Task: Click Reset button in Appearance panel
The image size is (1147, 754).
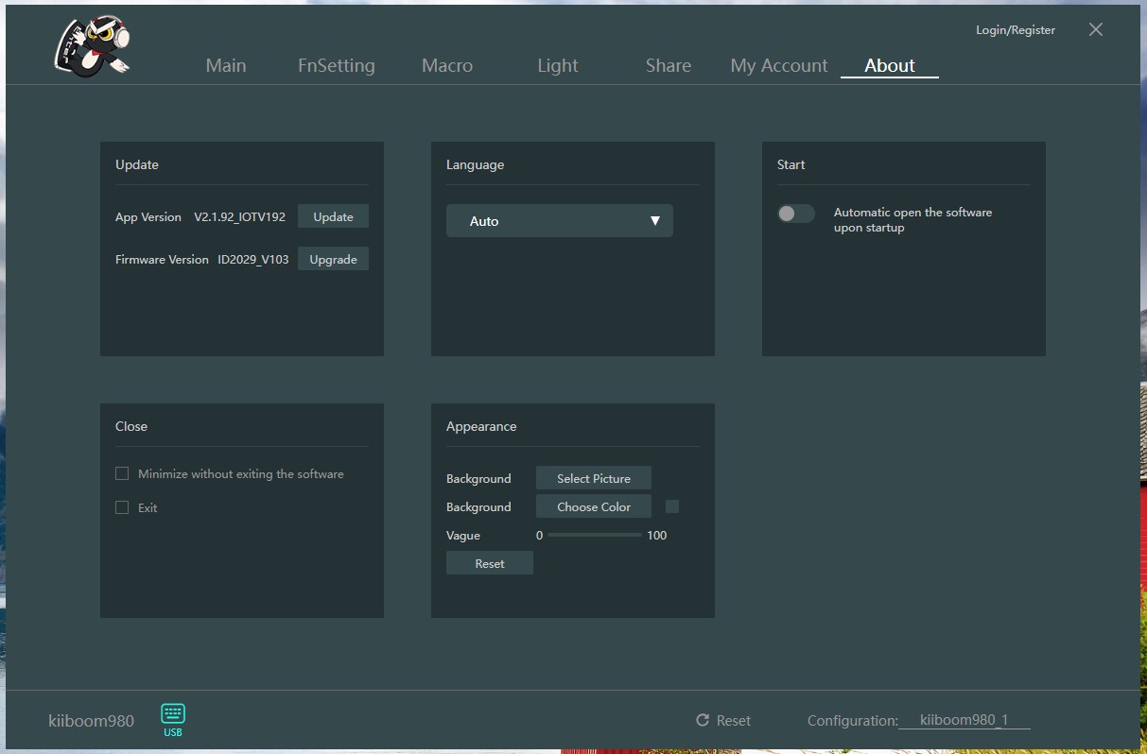Action: (490, 563)
